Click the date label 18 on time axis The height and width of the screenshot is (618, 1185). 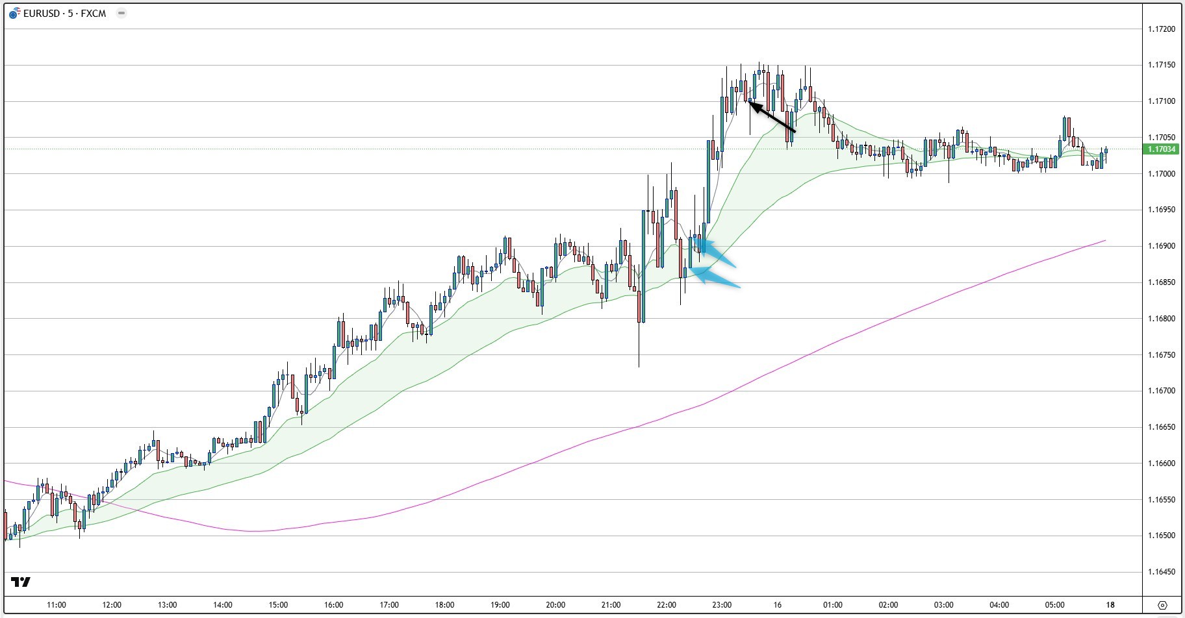point(1110,605)
